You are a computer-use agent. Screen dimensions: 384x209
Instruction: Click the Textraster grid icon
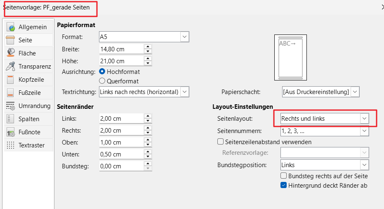click(10, 145)
